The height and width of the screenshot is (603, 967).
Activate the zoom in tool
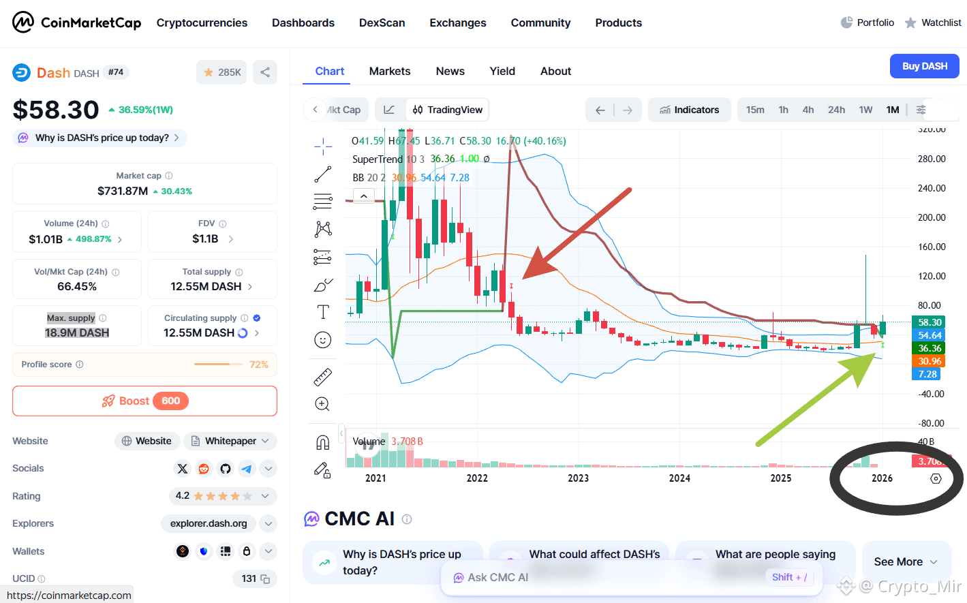tap(323, 404)
